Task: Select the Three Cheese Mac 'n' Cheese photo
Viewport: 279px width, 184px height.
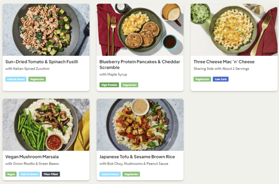Action: coord(234,30)
